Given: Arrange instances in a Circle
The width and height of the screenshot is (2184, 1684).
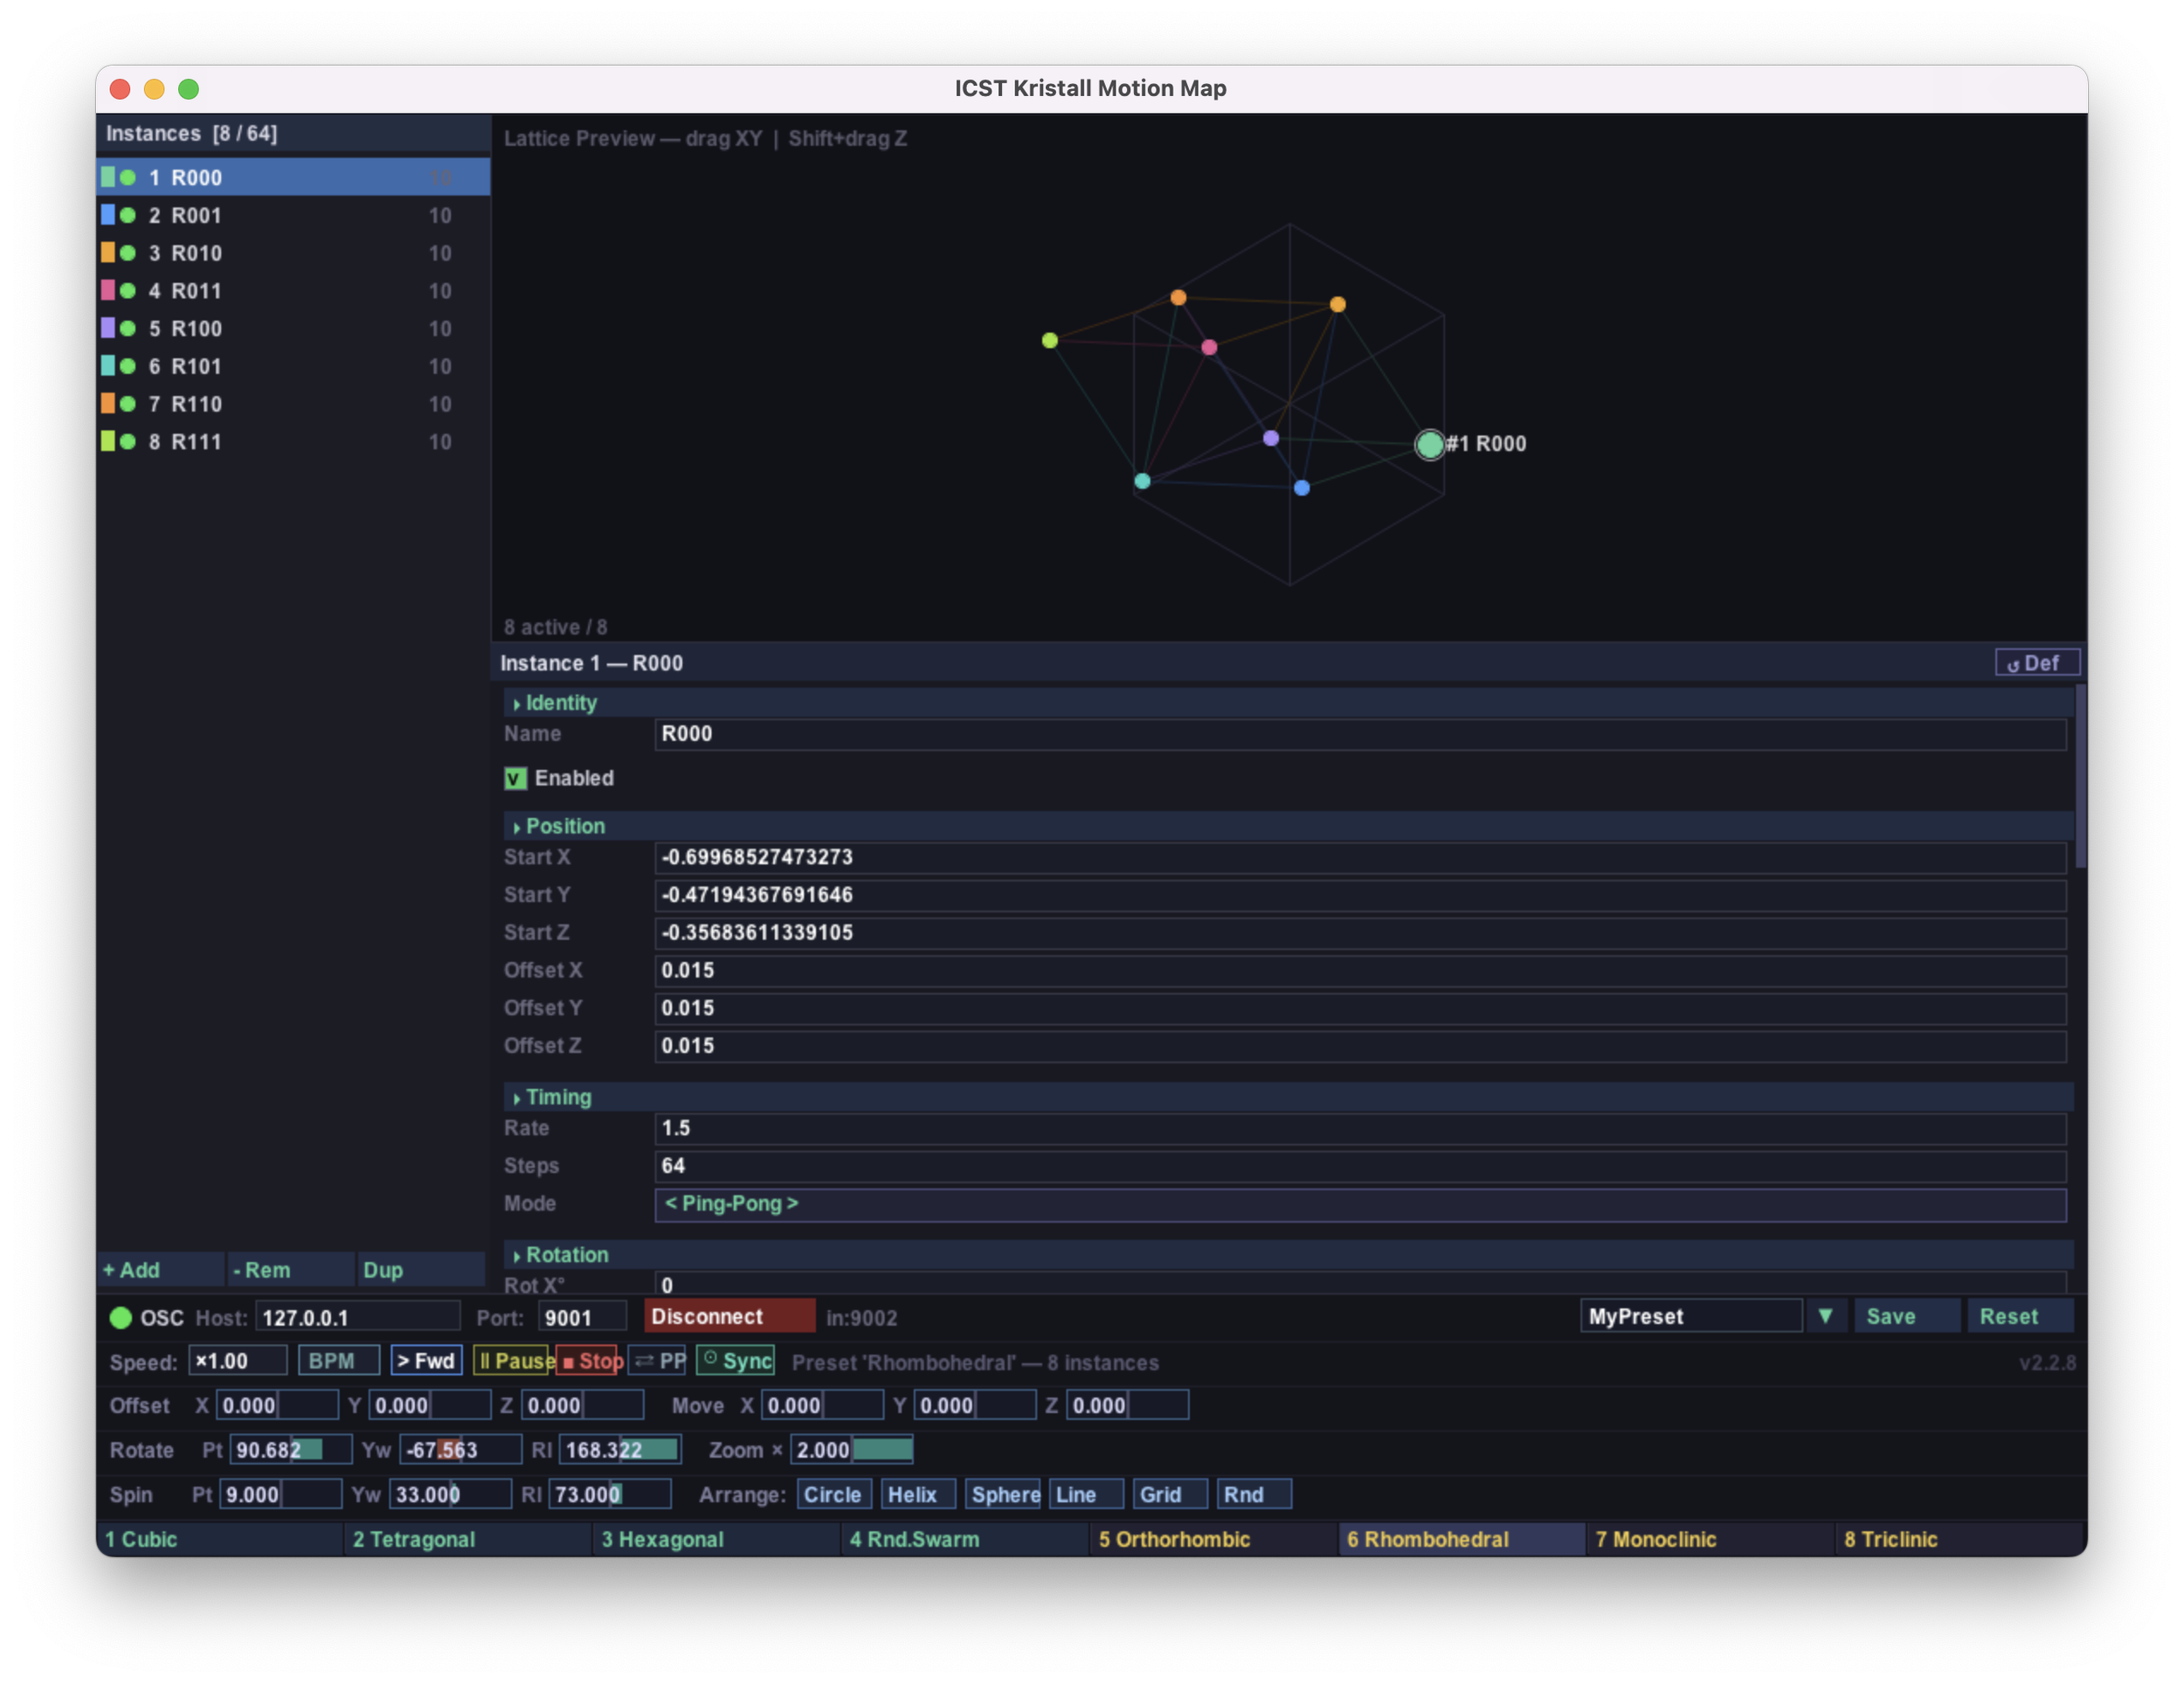Looking at the screenshot, I should pos(834,1495).
